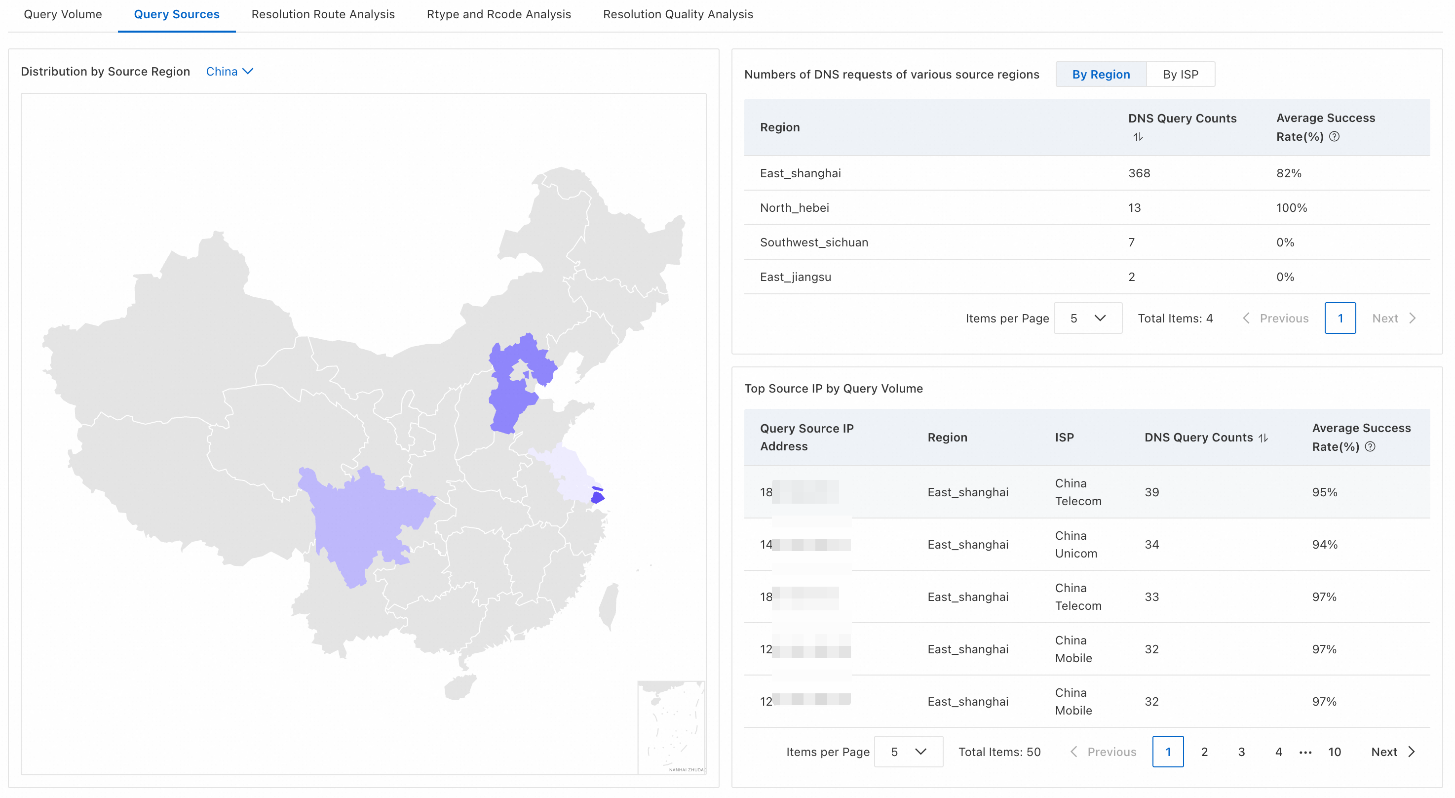Open Resolution Route Analysis tab
This screenshot has height=798, width=1455.
[x=322, y=14]
